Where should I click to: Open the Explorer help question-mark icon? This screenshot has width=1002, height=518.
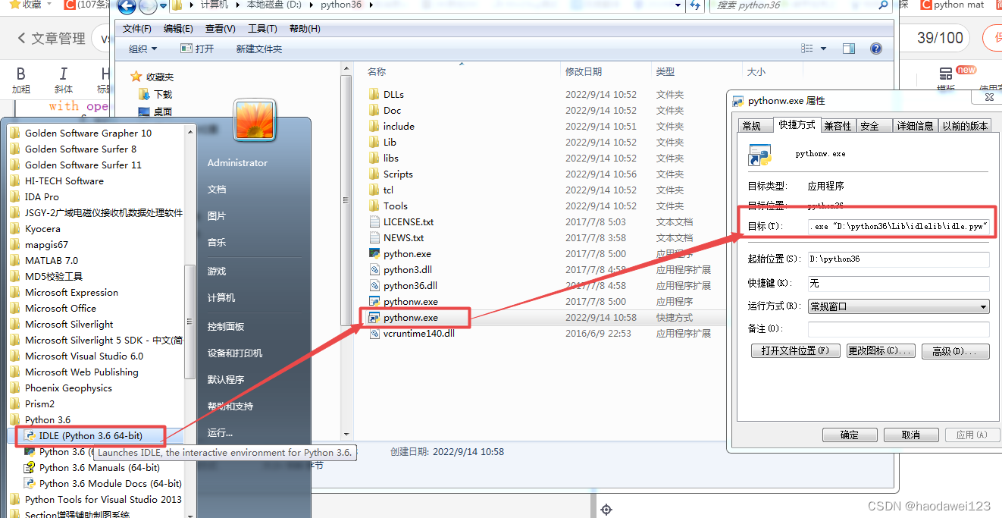coord(876,49)
